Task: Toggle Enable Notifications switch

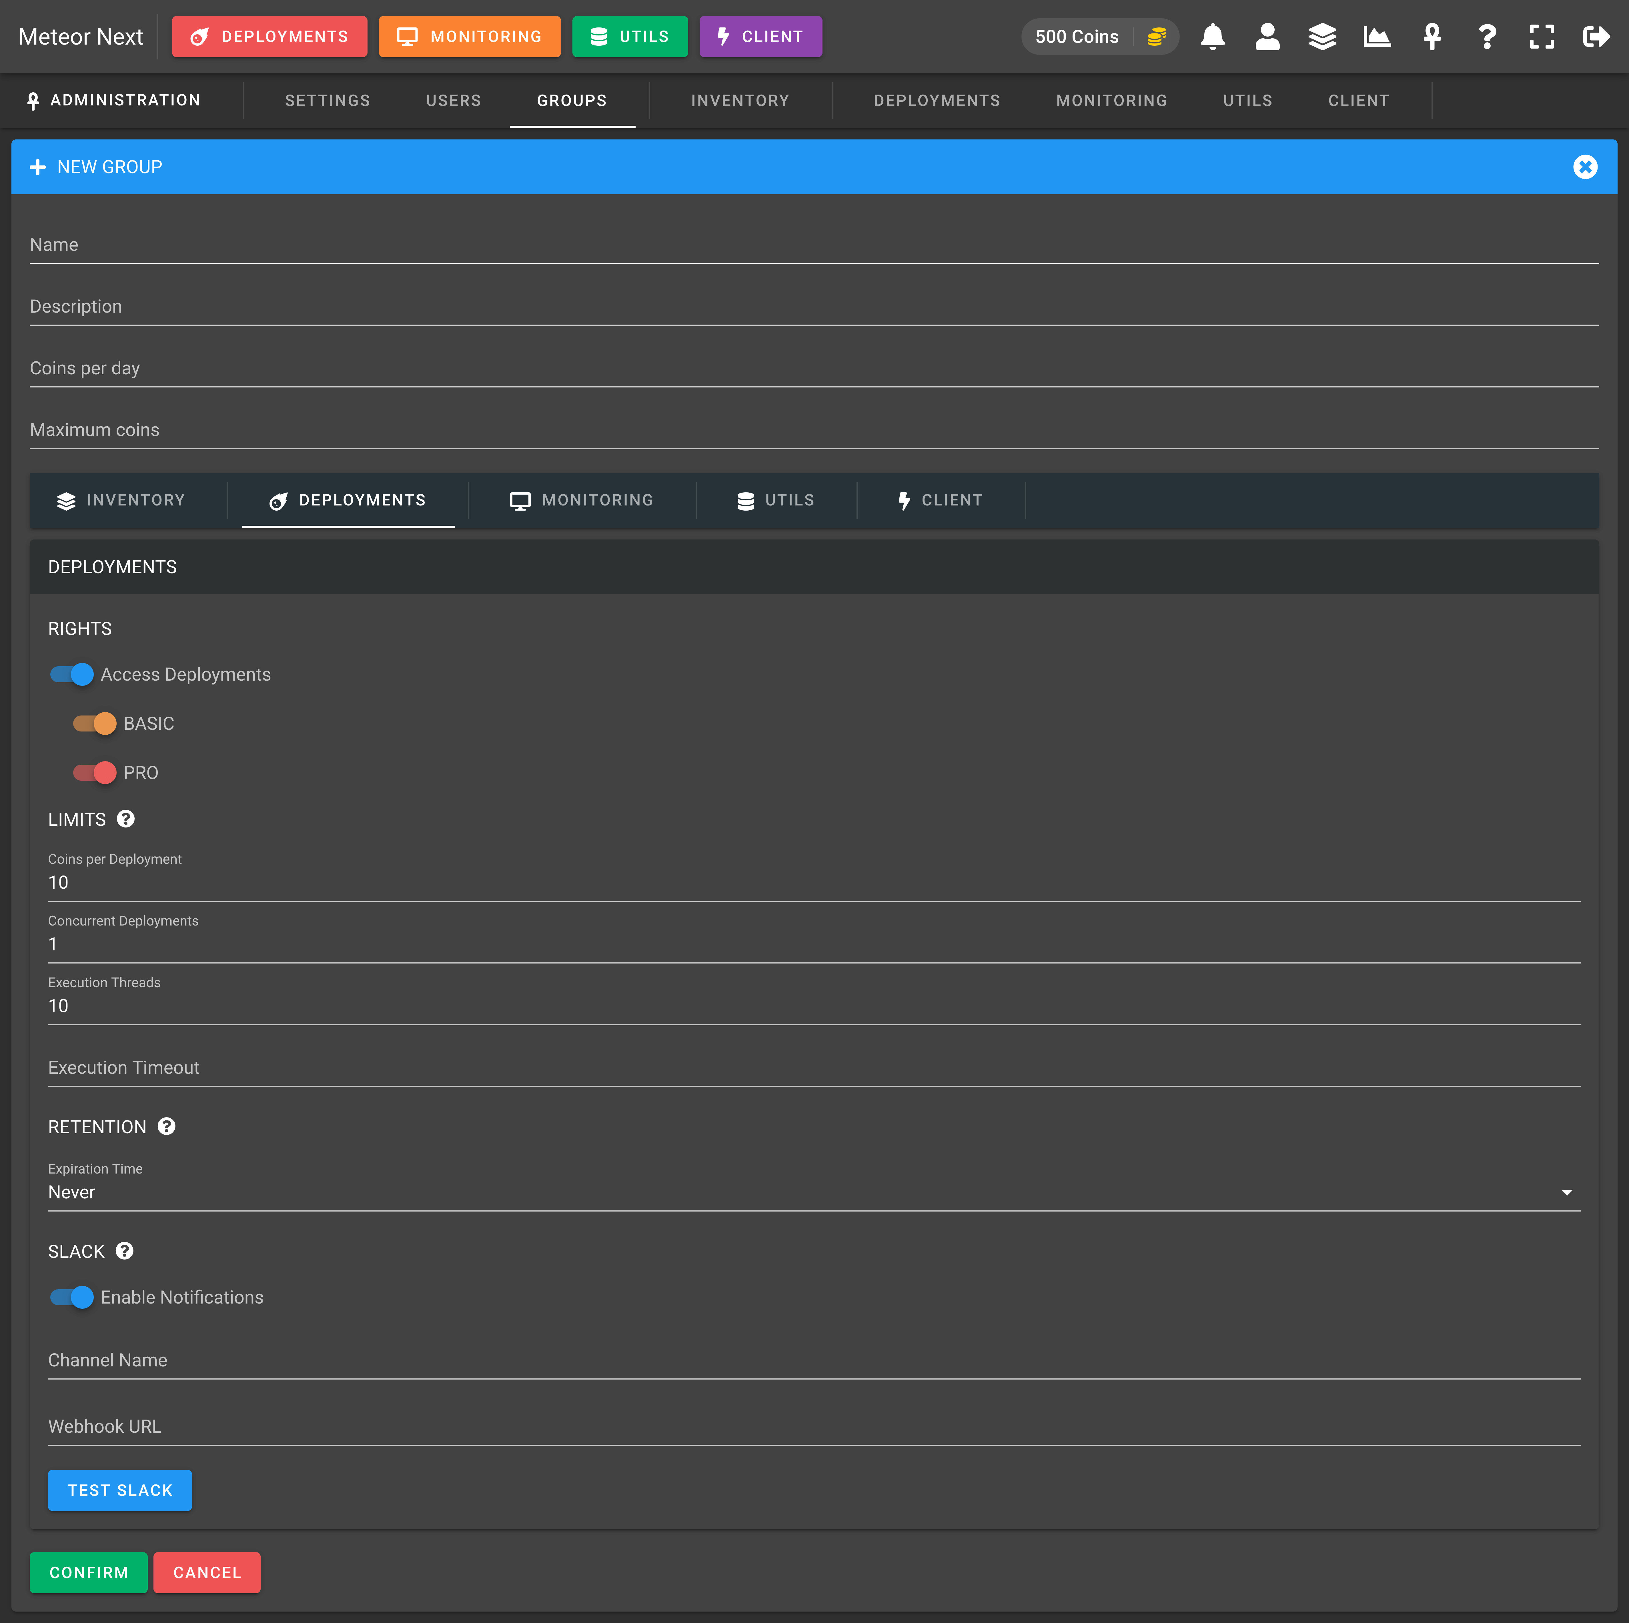Action: 72,1298
